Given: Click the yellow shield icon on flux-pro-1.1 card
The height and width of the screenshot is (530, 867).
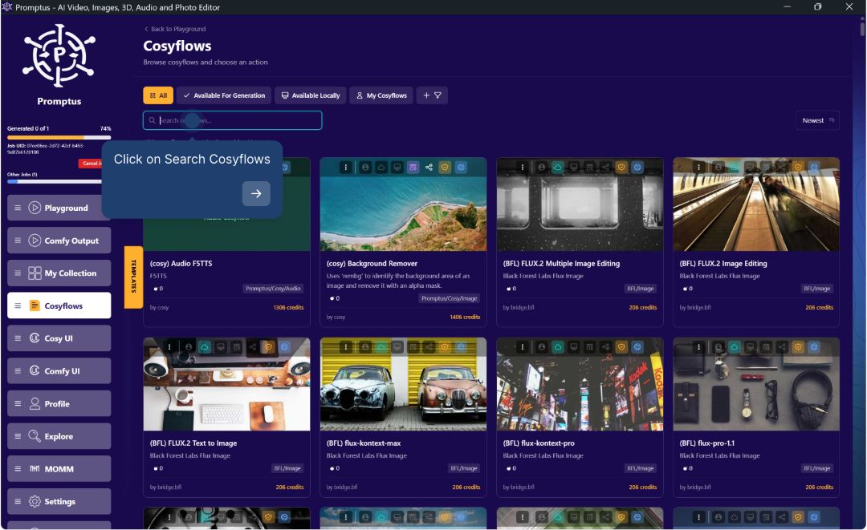Looking at the screenshot, I should pos(798,346).
